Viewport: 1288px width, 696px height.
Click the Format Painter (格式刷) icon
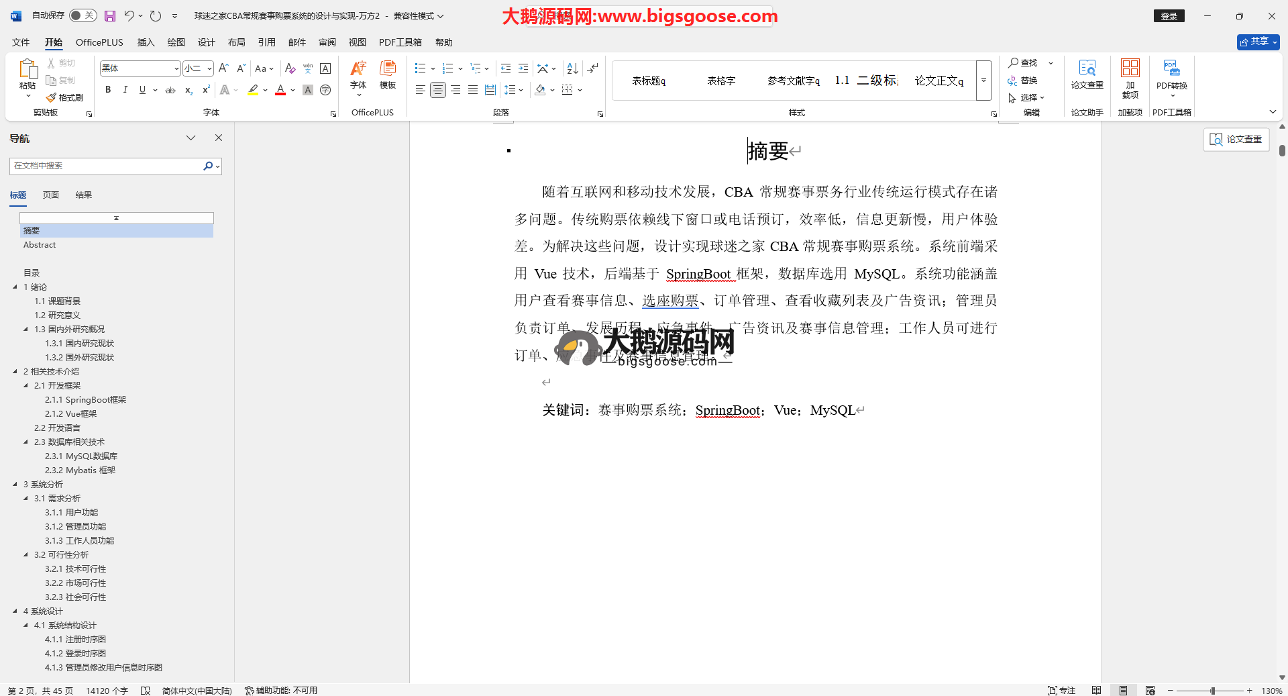(x=65, y=97)
